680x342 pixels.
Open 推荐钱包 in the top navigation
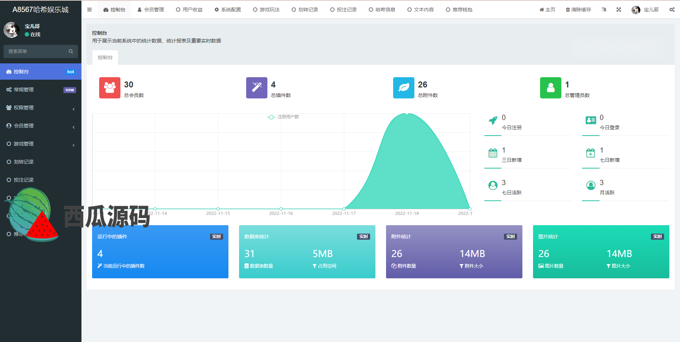tap(459, 10)
